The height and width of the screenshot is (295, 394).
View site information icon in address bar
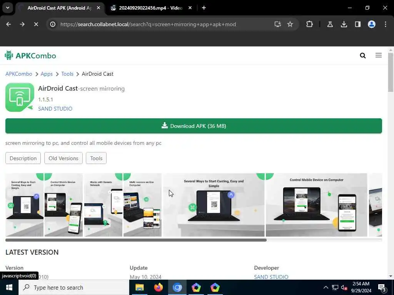point(52,24)
